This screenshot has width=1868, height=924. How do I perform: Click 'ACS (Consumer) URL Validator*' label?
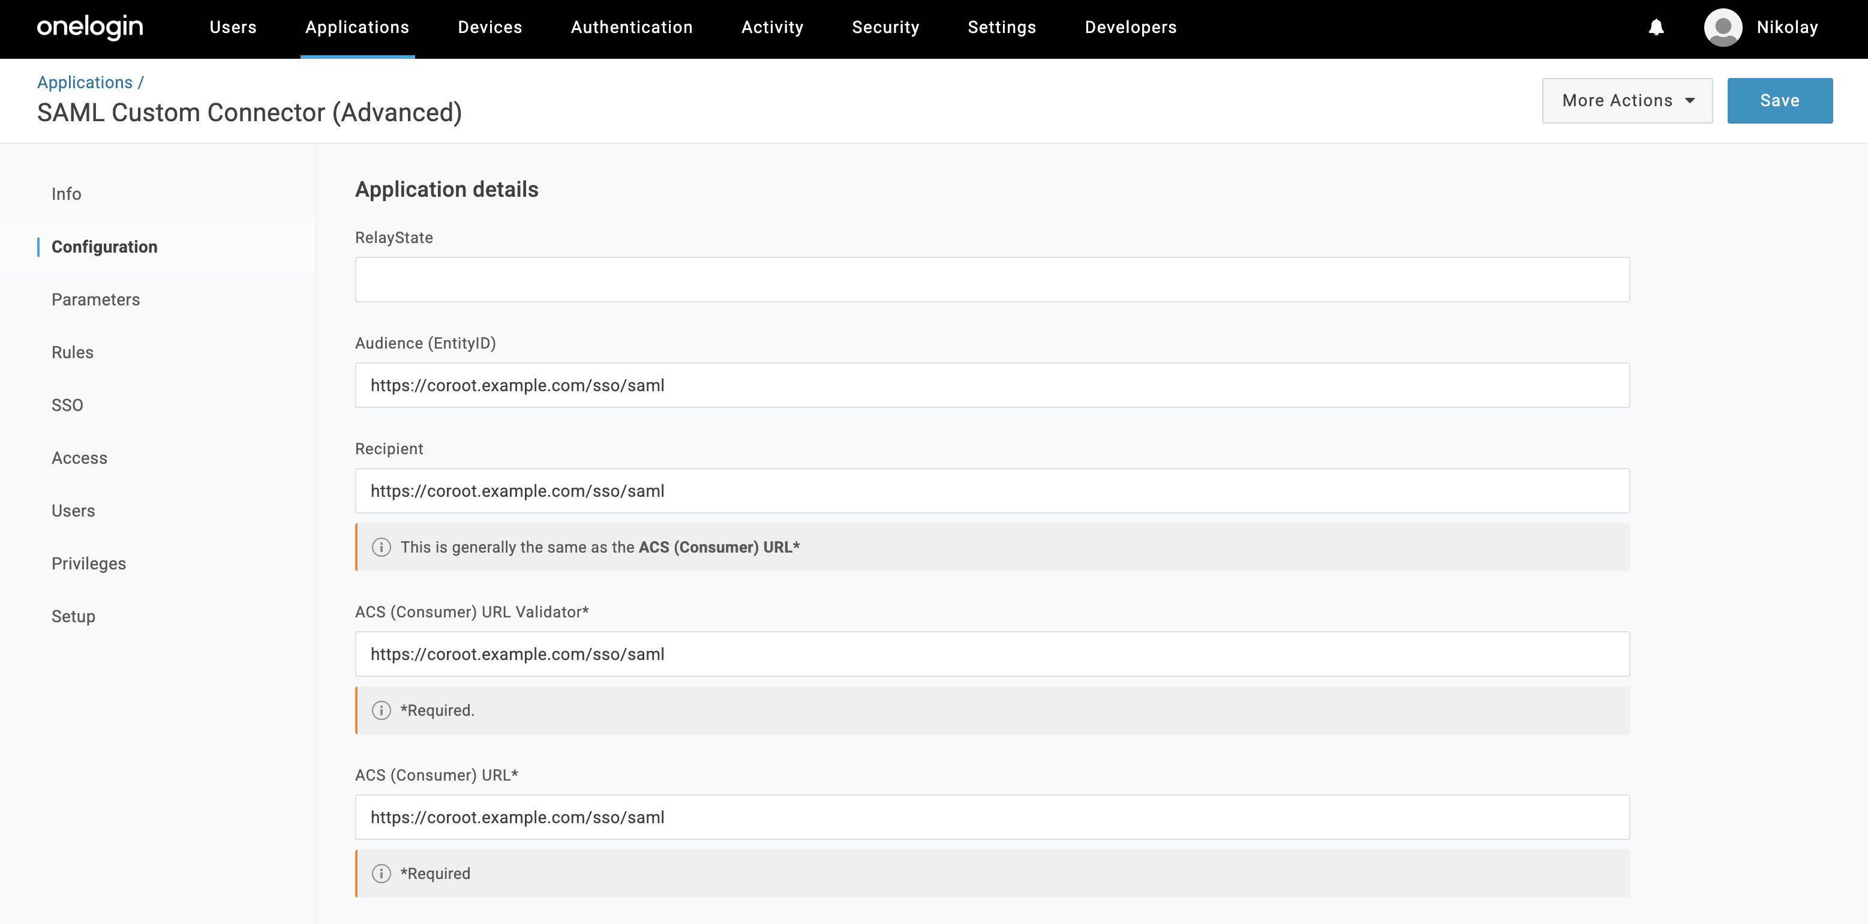pos(472,612)
